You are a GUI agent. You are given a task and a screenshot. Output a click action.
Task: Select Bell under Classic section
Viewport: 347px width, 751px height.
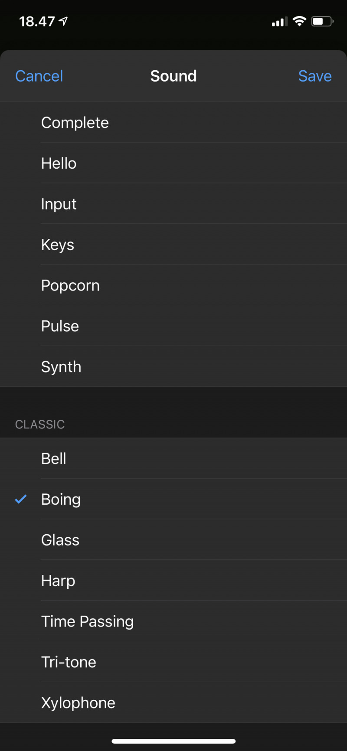[x=54, y=458]
